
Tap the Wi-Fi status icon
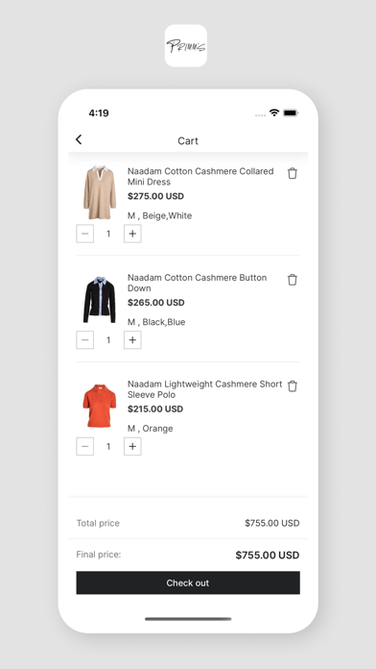point(274,112)
